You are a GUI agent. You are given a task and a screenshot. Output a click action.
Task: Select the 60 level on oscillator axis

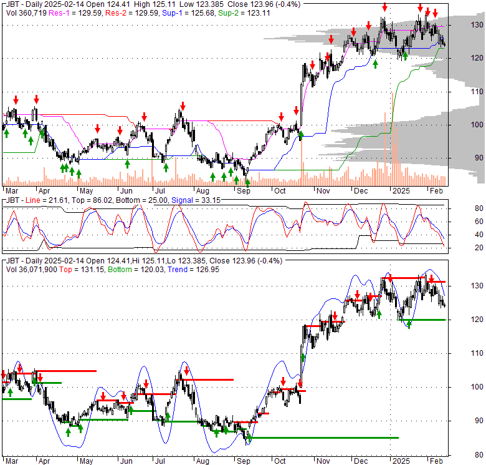pos(479,222)
